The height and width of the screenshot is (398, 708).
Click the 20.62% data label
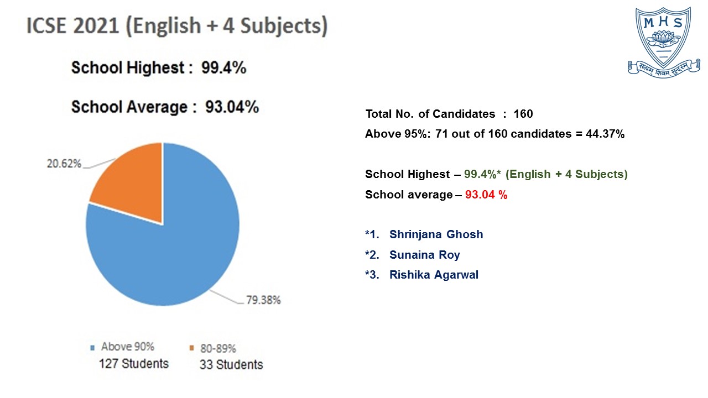[64, 164]
